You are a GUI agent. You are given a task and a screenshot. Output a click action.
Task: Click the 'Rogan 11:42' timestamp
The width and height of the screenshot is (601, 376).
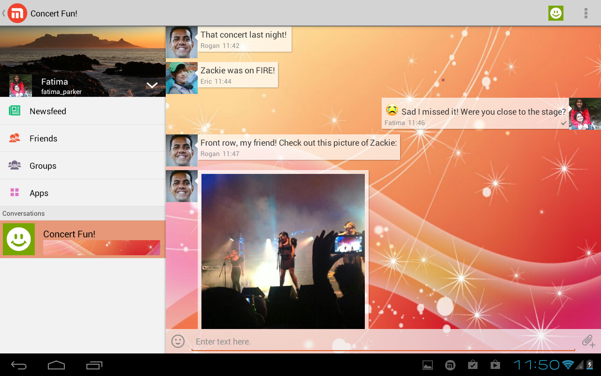[x=220, y=46]
